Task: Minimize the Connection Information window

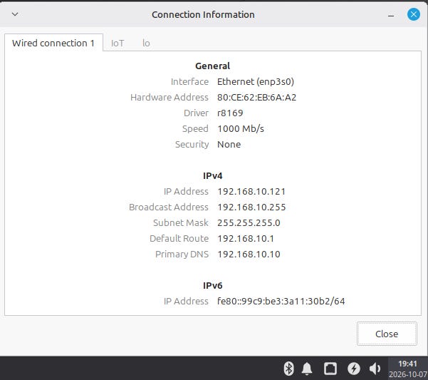Action: coord(391,16)
